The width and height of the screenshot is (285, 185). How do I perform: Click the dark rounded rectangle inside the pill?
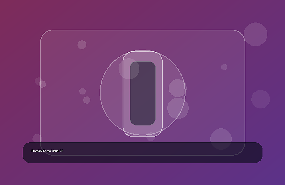click(143, 93)
